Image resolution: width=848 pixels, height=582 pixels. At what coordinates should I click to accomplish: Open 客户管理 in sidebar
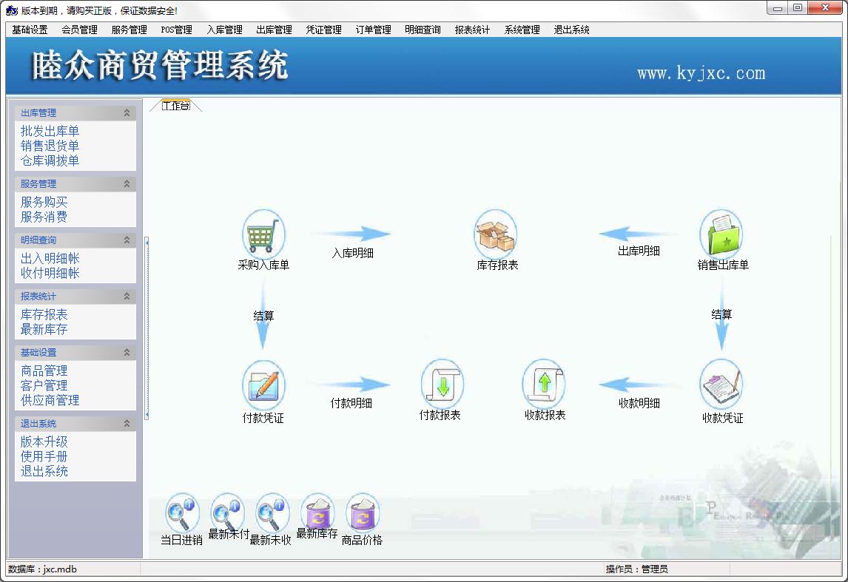(x=44, y=385)
